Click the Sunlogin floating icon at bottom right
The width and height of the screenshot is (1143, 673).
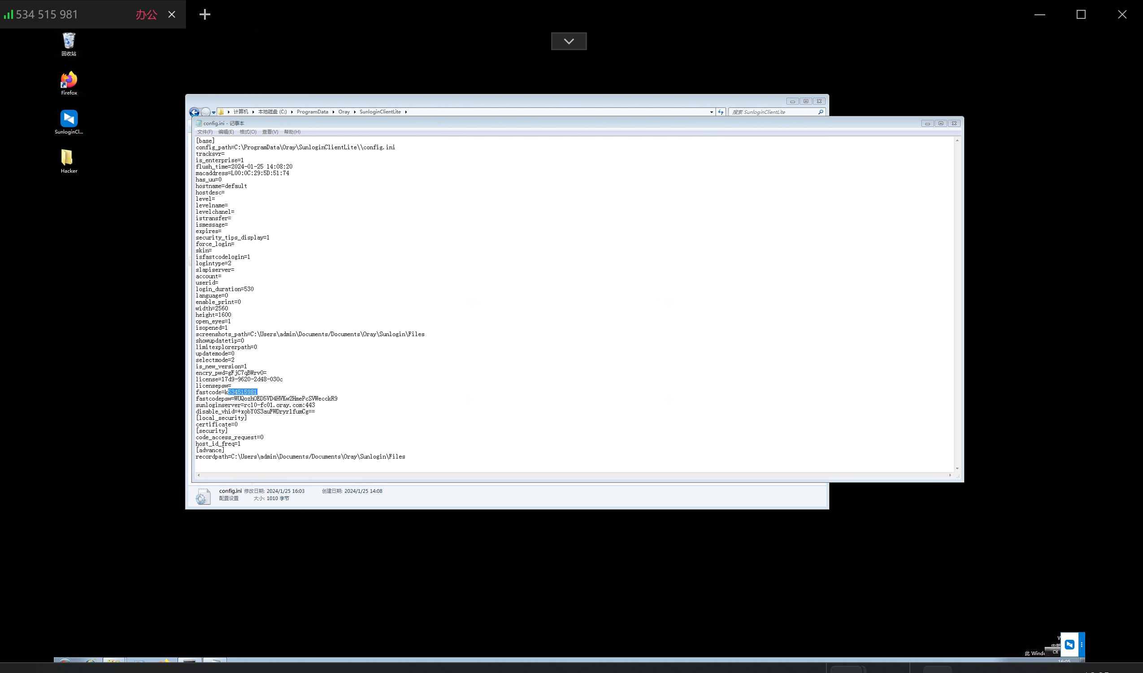(x=1069, y=644)
